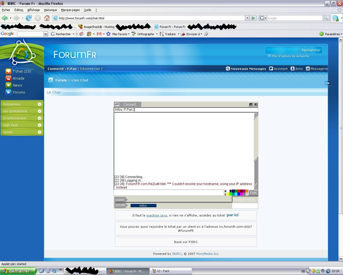Click Plus d'options de recherche
Viewport: 343px width, 275px height.
coord(289,56)
